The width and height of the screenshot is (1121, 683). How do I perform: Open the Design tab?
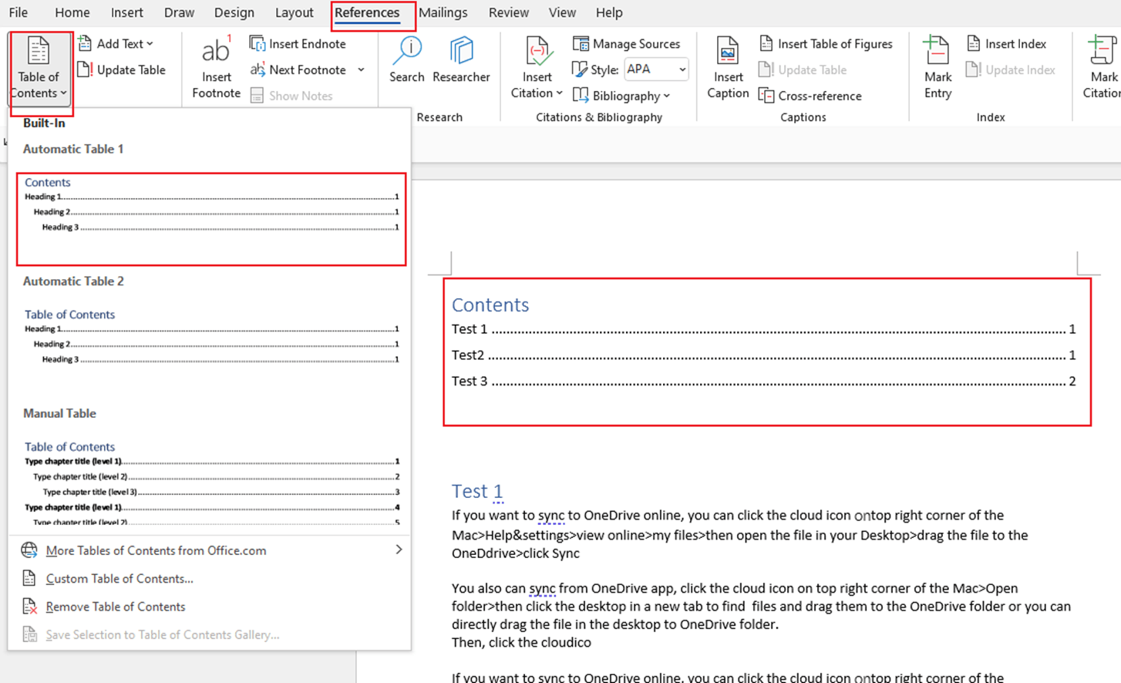(x=234, y=13)
